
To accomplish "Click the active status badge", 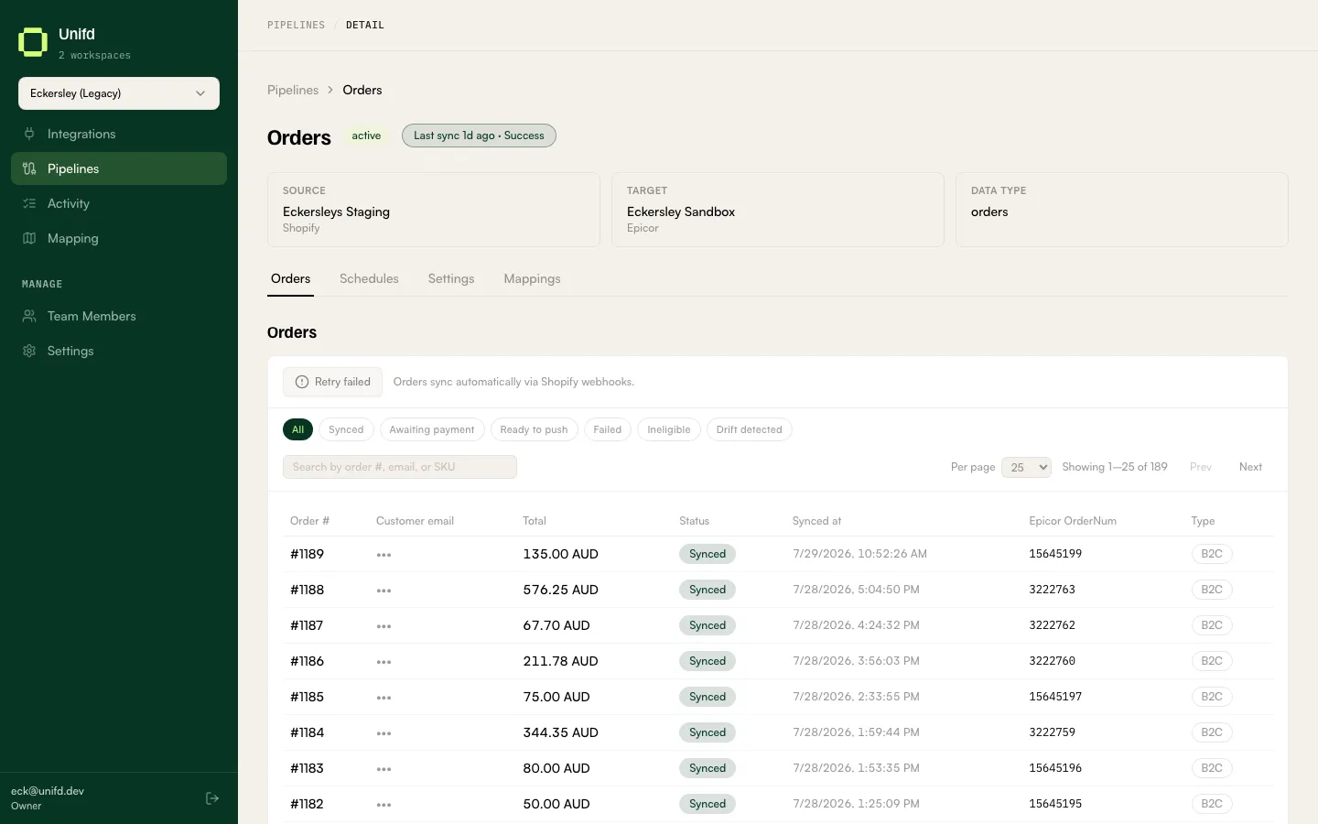I will tap(366, 136).
